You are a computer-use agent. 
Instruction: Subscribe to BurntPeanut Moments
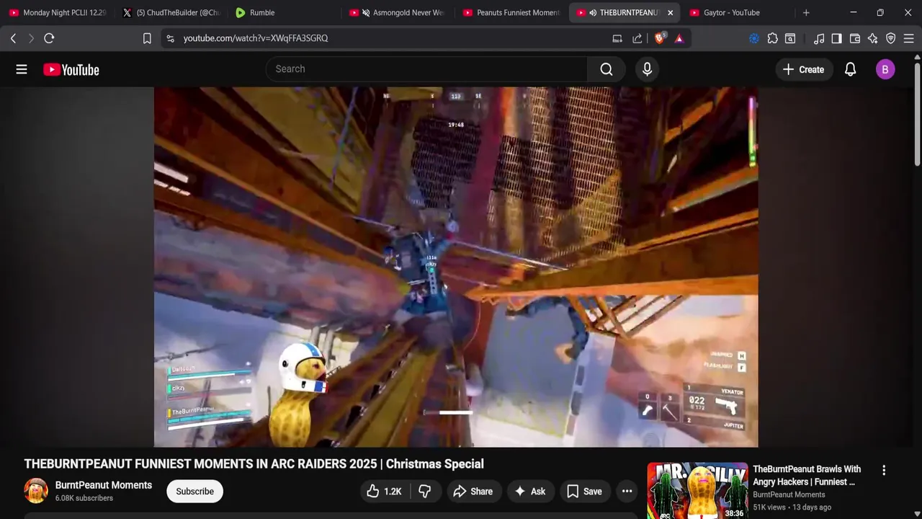point(194,492)
